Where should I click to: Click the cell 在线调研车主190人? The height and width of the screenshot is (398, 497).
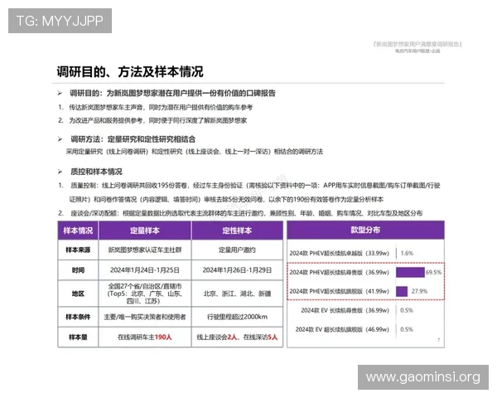145,337
